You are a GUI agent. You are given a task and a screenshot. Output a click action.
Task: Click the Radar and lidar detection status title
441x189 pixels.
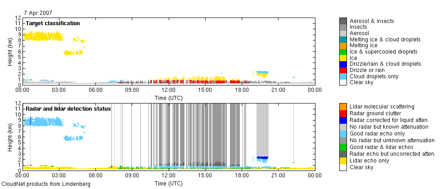[x=68, y=109]
